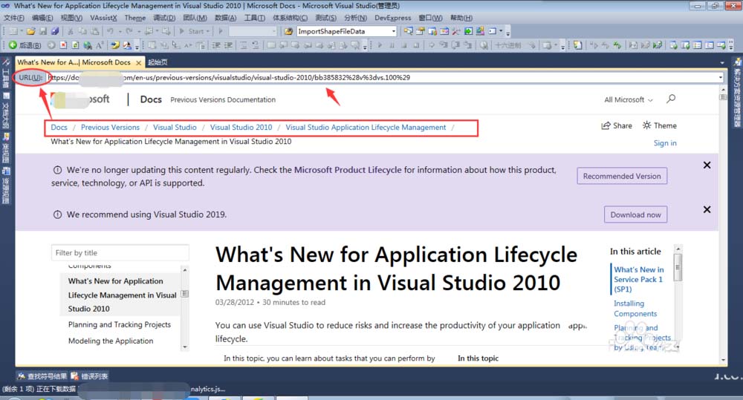The image size is (743, 400).
Task: Close the Visual Studio 2019 recommendation banner
Action: [707, 209]
